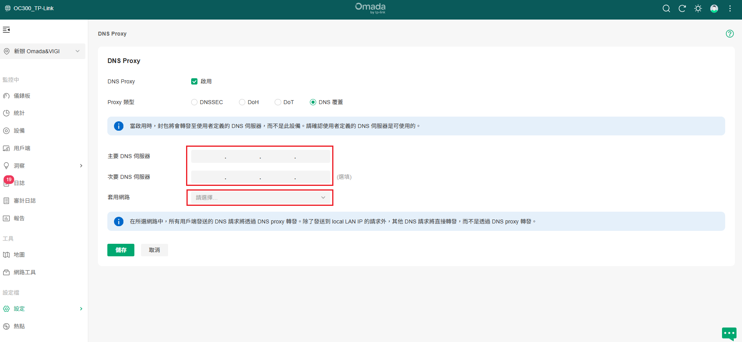742x342 pixels.
Task: Open 儀錶板 in the sidebar
Action: point(22,96)
